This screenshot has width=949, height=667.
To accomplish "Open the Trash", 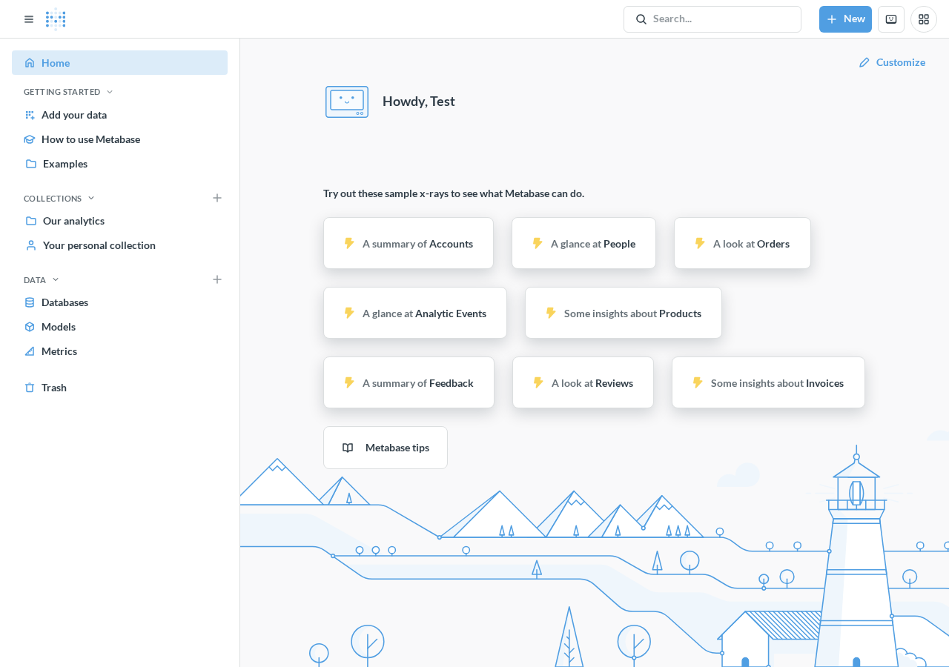I will click(x=119, y=388).
